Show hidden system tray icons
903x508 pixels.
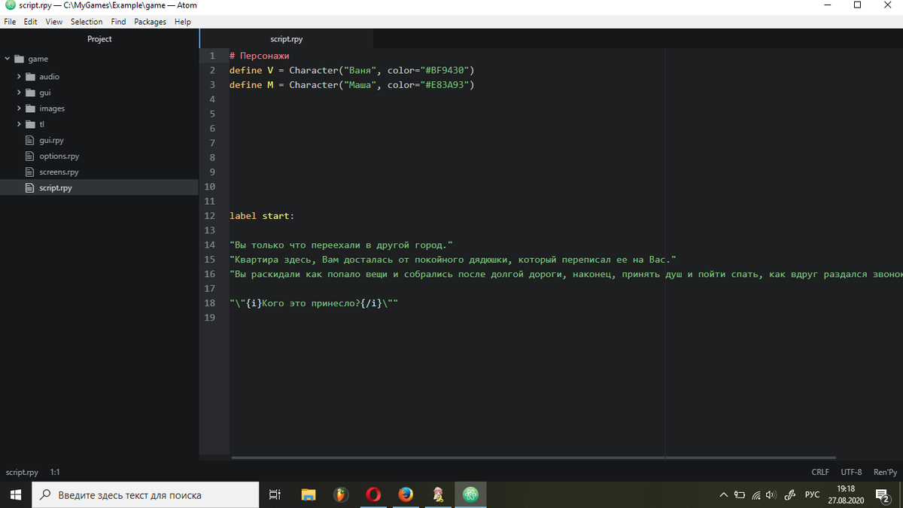pos(724,494)
